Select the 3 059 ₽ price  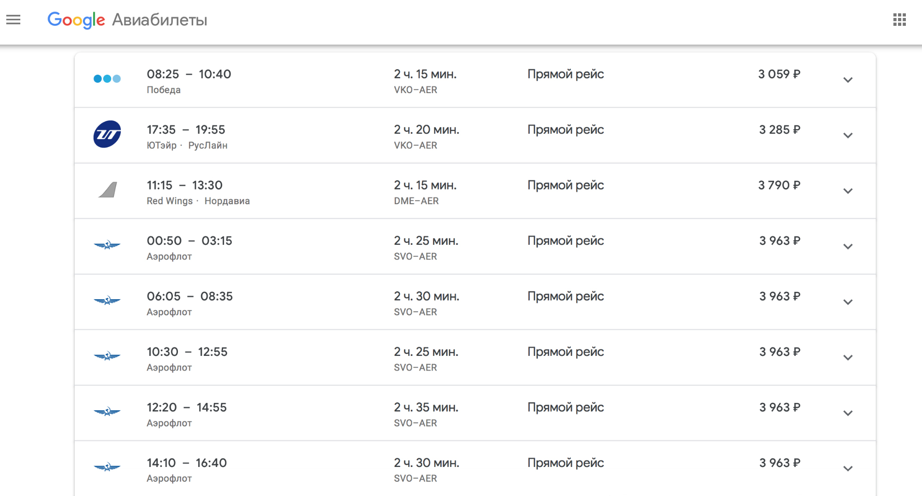[779, 74]
